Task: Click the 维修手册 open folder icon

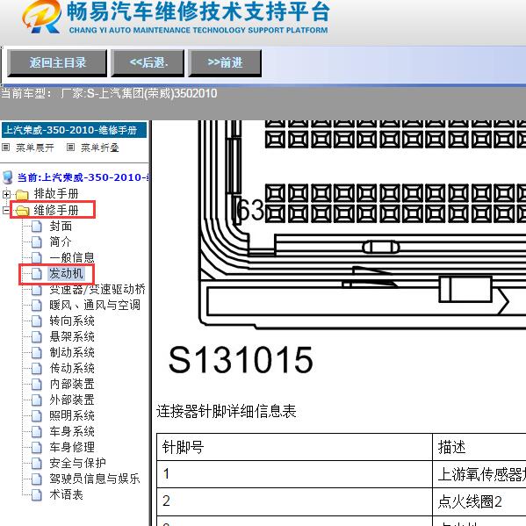Action: [x=22, y=211]
